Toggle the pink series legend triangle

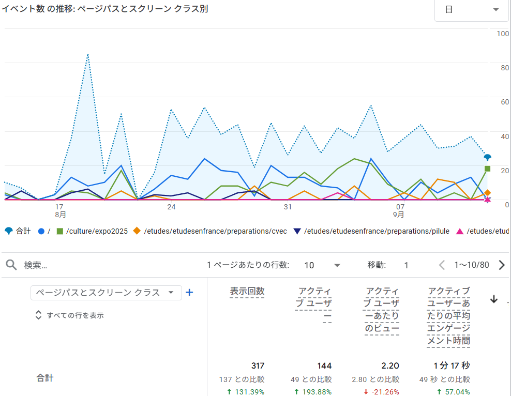459,231
